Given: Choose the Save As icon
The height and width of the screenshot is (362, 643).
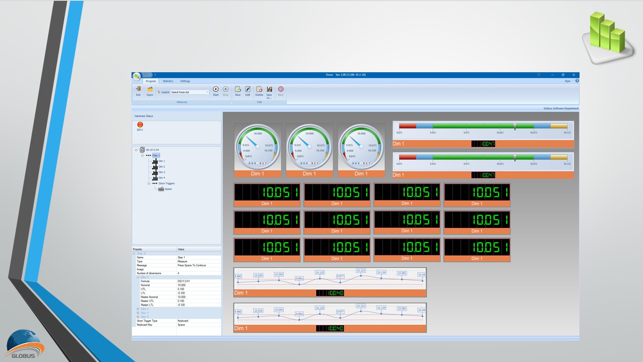Looking at the screenshot, I should [x=269, y=89].
